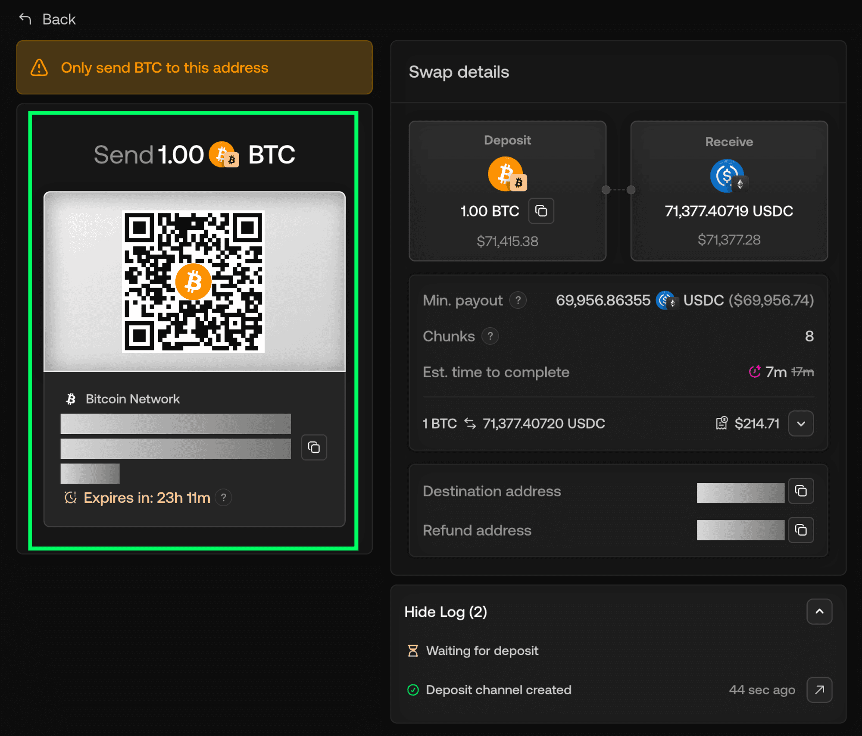Copy the 1.00 BTC deposit amount
Screen dimensions: 862x736
click(541, 211)
